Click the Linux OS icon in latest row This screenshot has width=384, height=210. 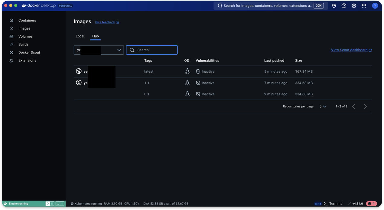tap(187, 71)
